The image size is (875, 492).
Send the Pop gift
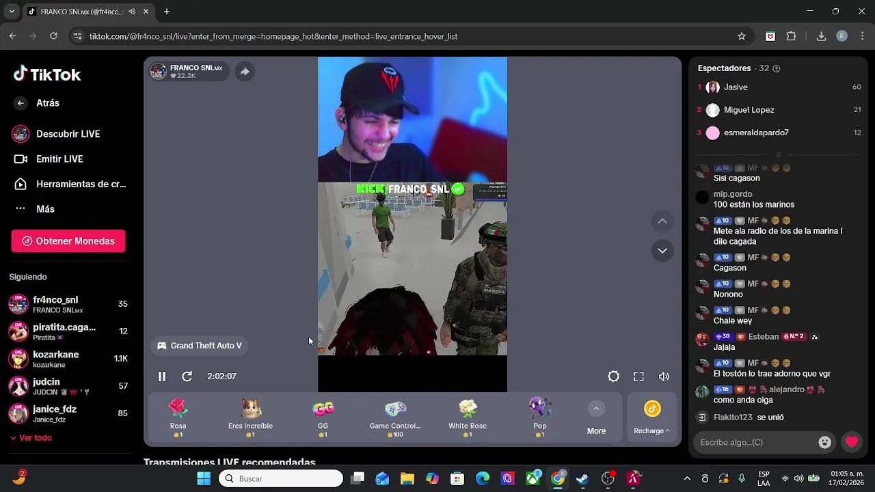pos(540,418)
